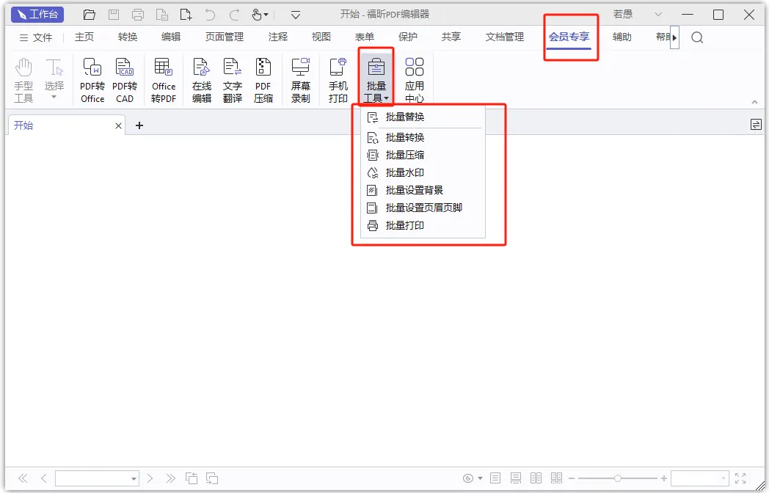Screen dimensions: 769x493
Task: Switch to the 页面管理 ribbon tab
Action: click(225, 37)
